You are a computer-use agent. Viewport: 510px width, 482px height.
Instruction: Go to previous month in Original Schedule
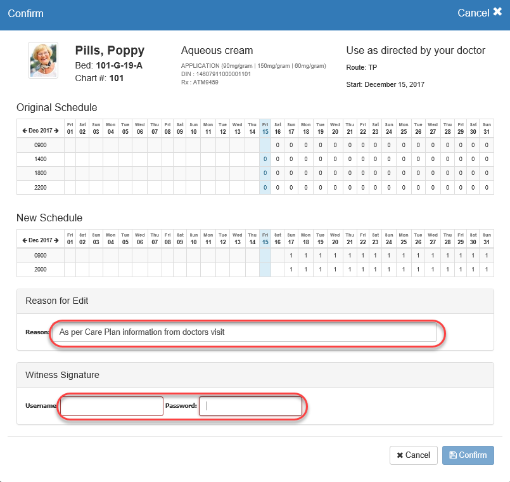[25, 131]
